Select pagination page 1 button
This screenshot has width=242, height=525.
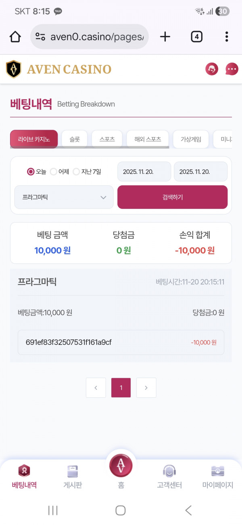pos(121,387)
